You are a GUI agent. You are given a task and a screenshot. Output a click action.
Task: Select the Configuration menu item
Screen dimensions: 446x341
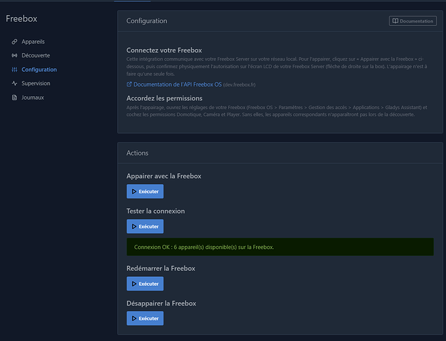(x=39, y=70)
